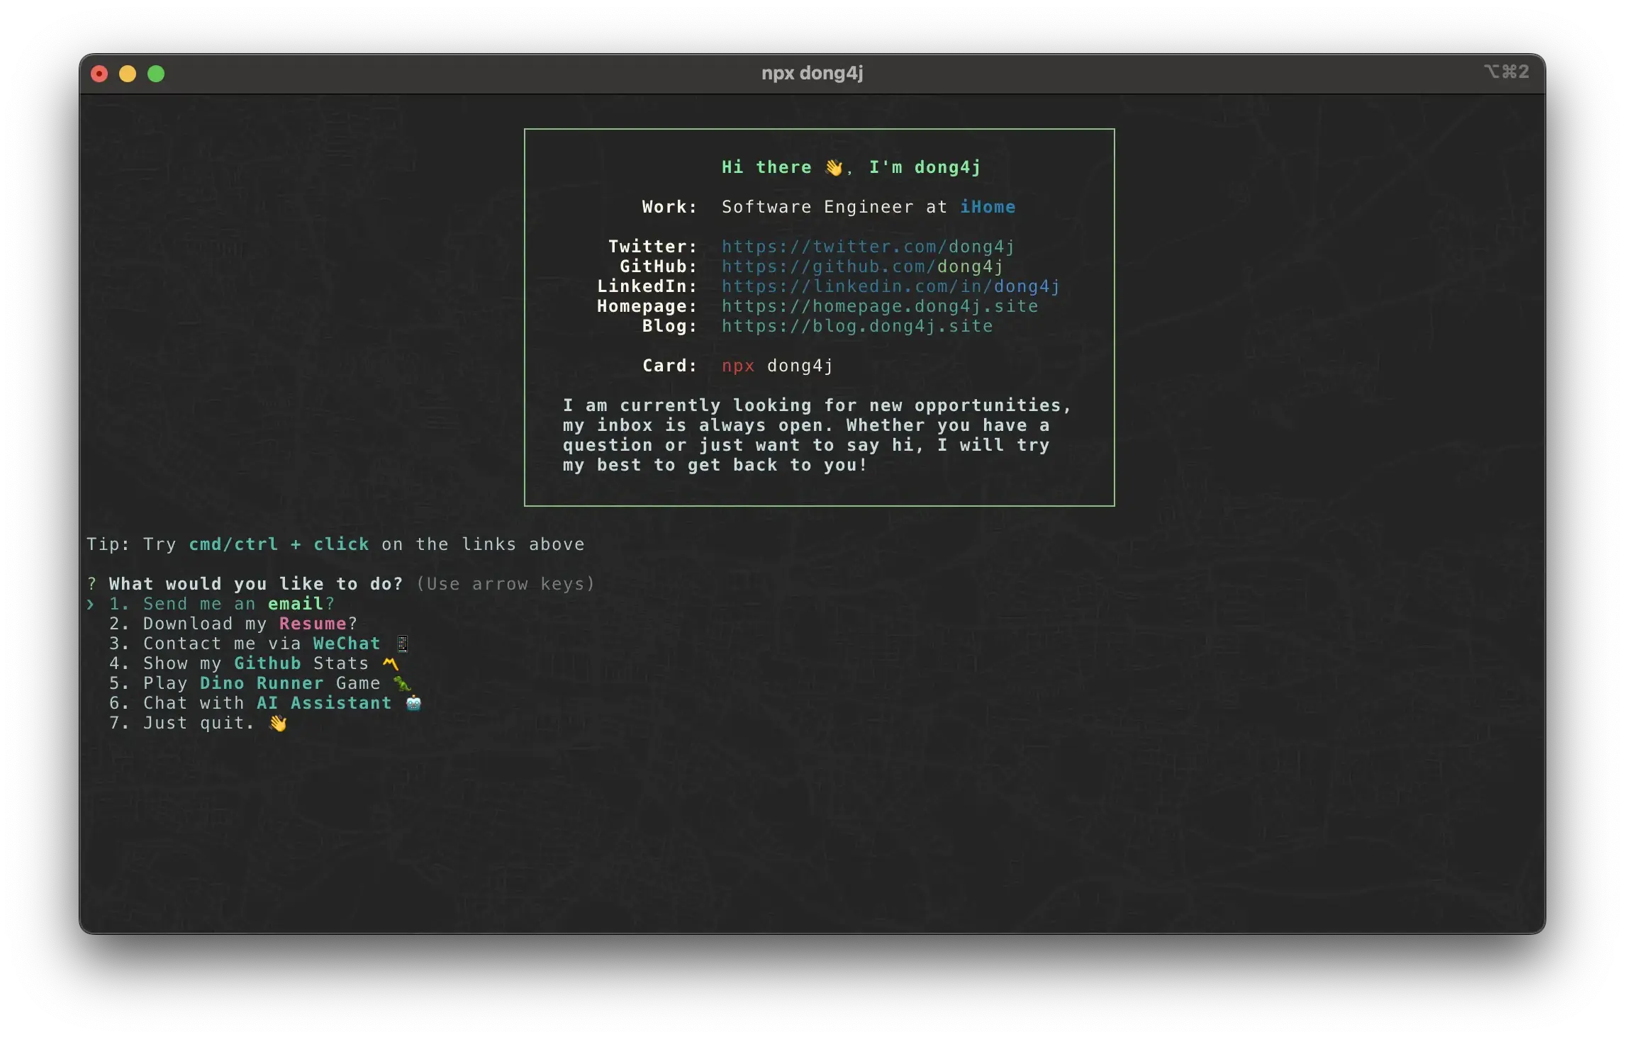This screenshot has width=1625, height=1039.
Task: Visit the homepage.dong4j.site link
Action: [879, 306]
